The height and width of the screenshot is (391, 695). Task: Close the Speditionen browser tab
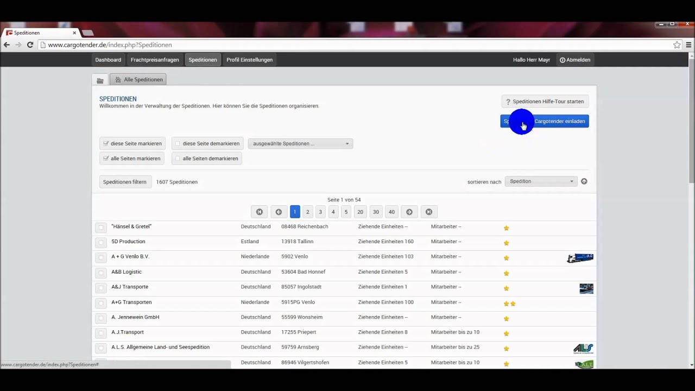pyautogui.click(x=74, y=33)
